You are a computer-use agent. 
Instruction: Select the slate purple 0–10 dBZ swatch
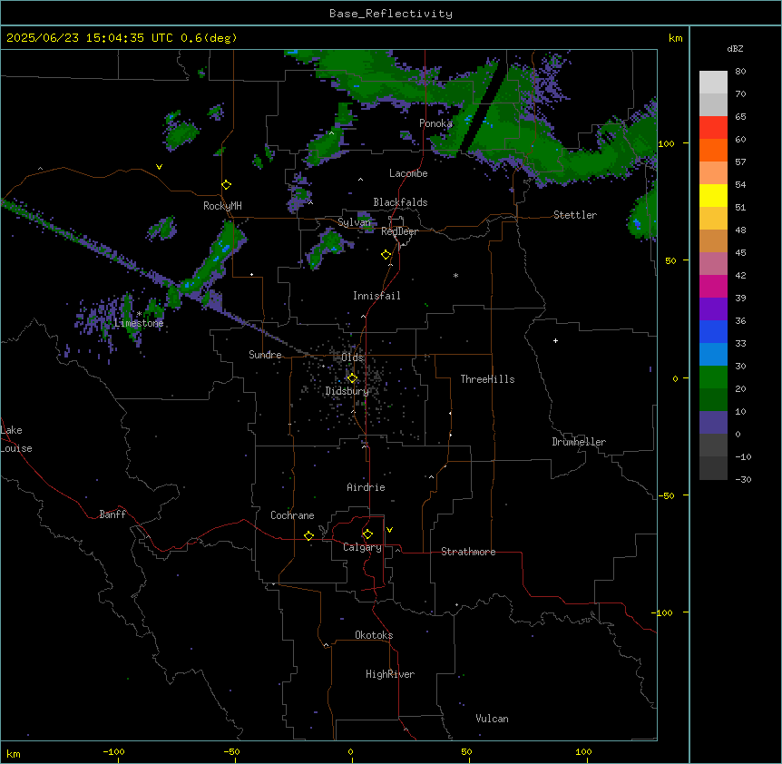click(713, 423)
